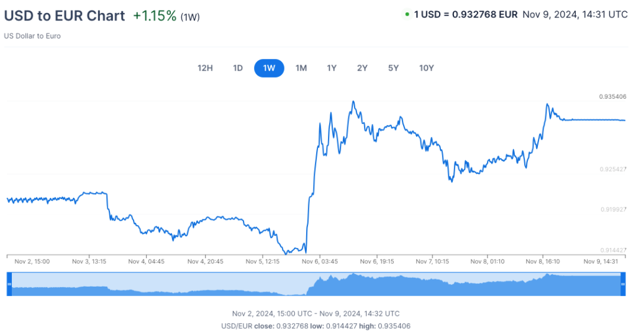Click the active 1W range button
Screen dimensions: 636x335
point(269,68)
